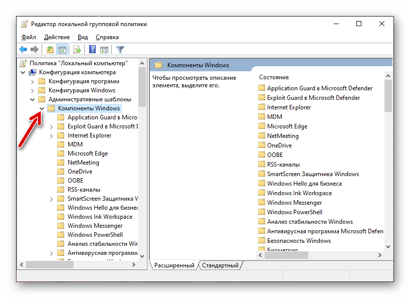Open Microsoft Edge folder in right pane
Screen dimensions: 410x298
[287, 126]
